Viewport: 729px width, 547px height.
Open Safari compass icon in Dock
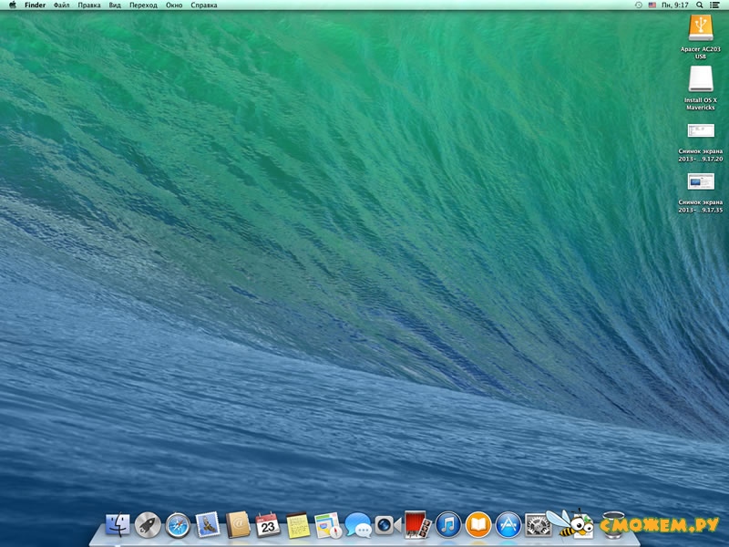coord(178,525)
